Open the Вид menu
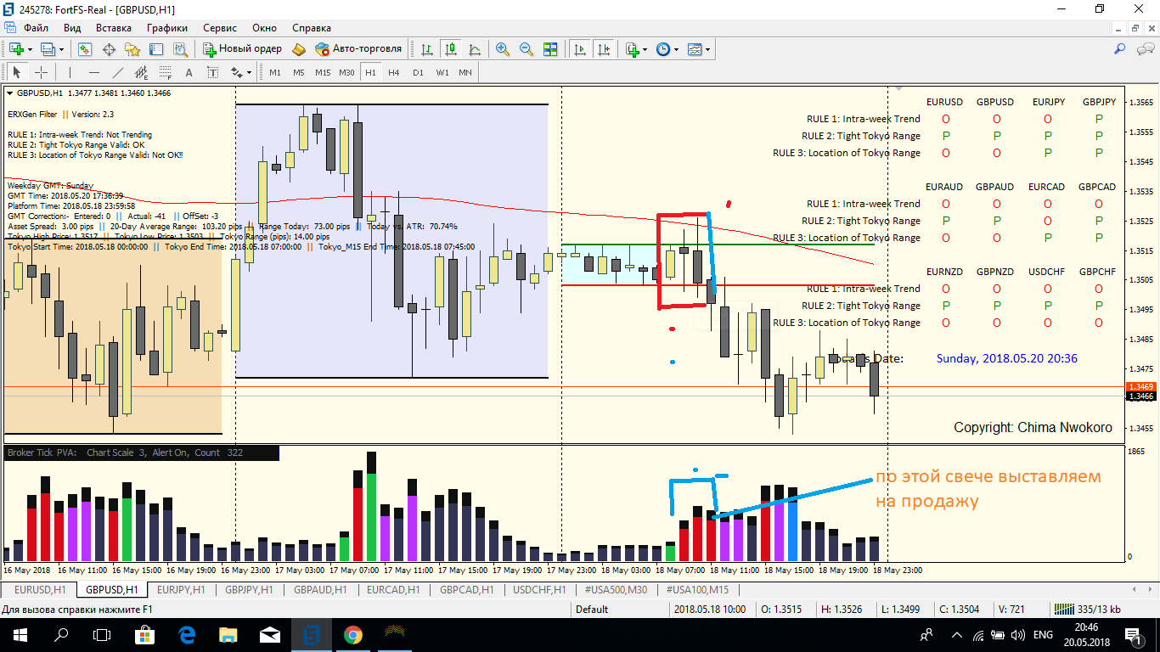The image size is (1160, 652). click(x=73, y=28)
